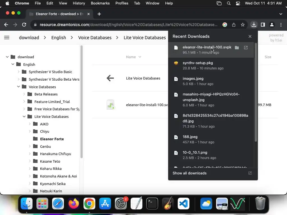Click the sidebar tree scrollbar
This screenshot has width=287, height=215.
click(x=82, y=102)
